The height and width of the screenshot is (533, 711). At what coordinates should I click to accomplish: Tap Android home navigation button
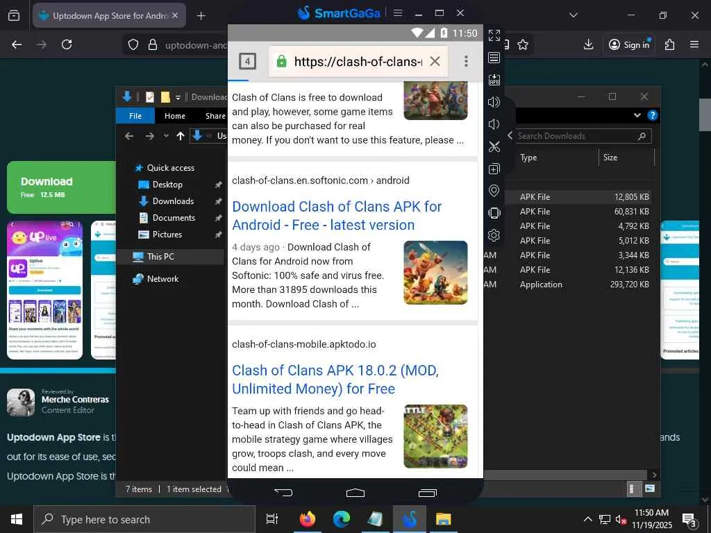coord(355,492)
